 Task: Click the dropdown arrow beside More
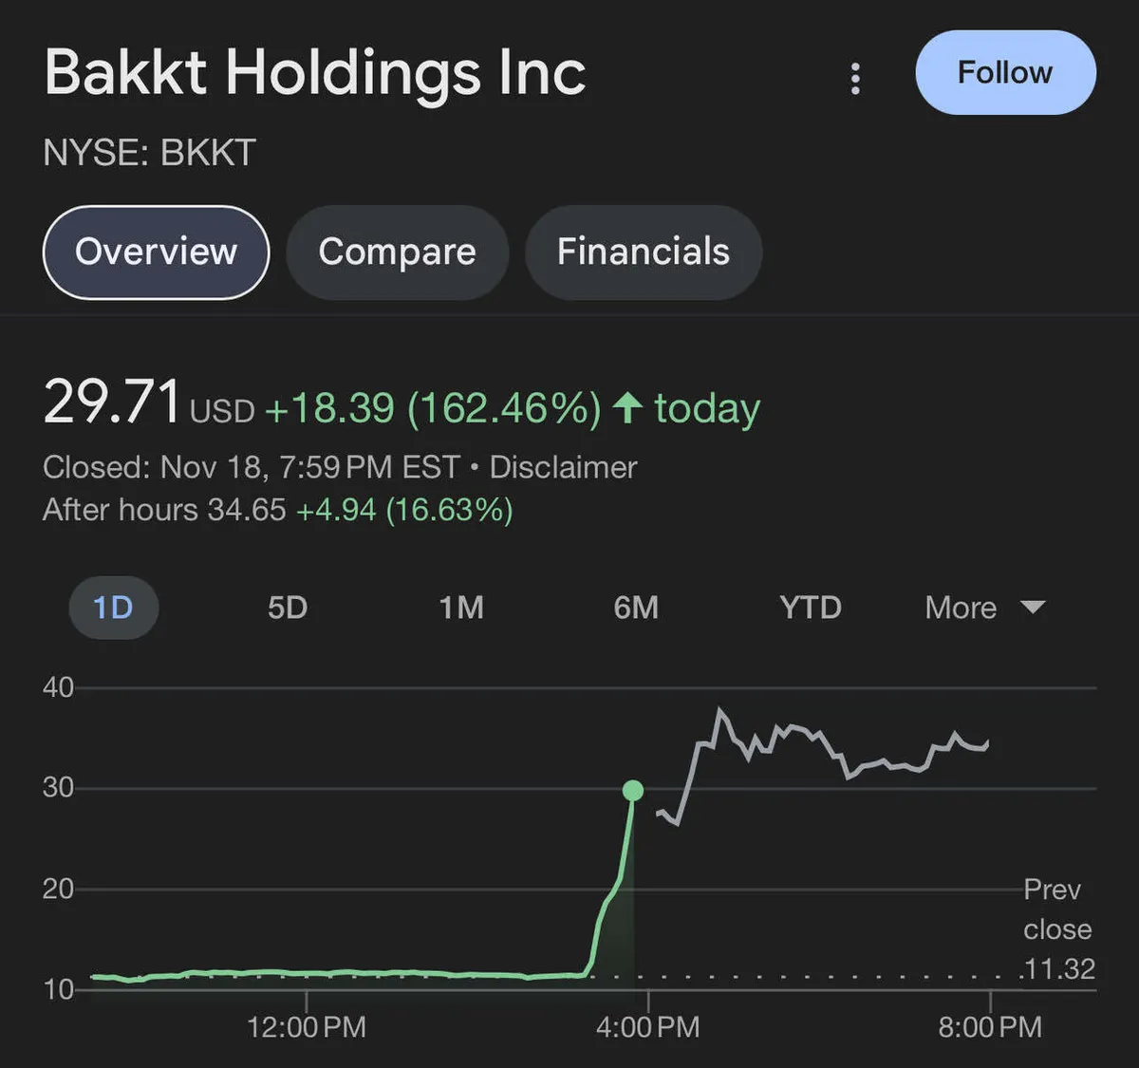pyautogui.click(x=1033, y=608)
